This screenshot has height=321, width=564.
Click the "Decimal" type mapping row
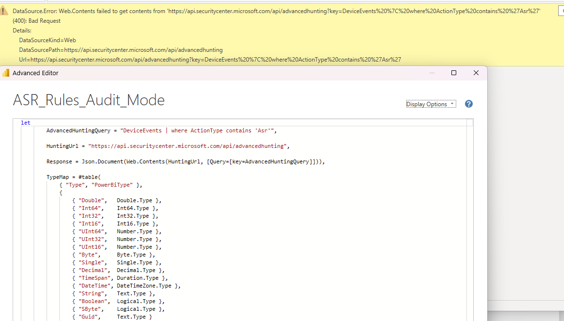click(118, 270)
